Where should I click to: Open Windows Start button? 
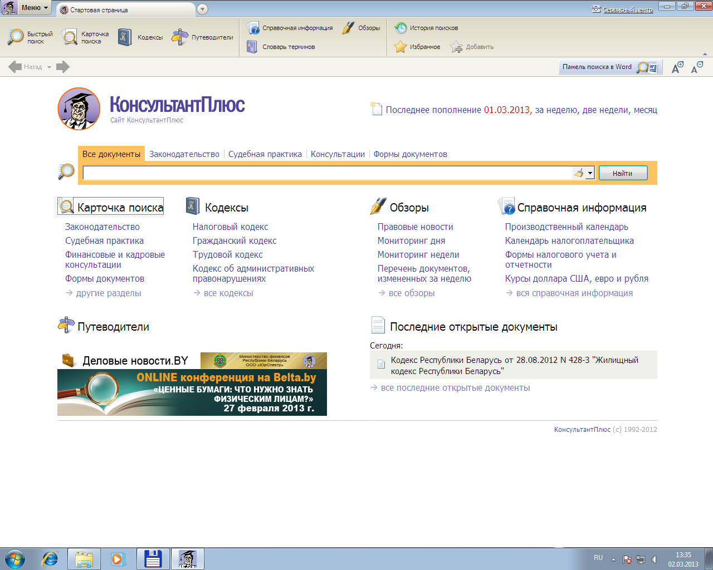(x=15, y=558)
